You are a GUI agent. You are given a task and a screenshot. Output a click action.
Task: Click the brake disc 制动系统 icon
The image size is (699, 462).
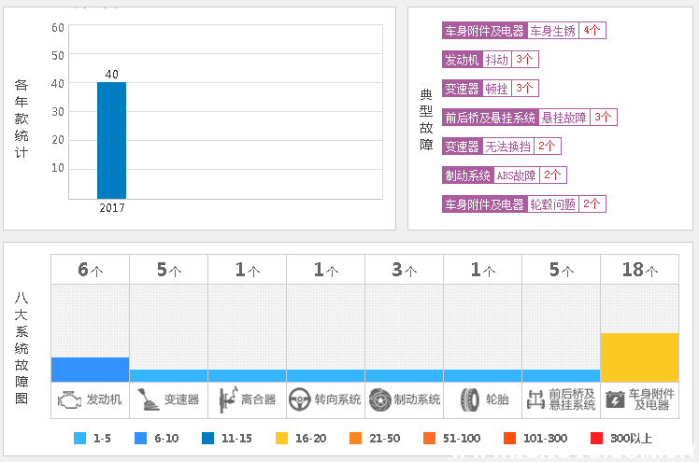click(378, 399)
